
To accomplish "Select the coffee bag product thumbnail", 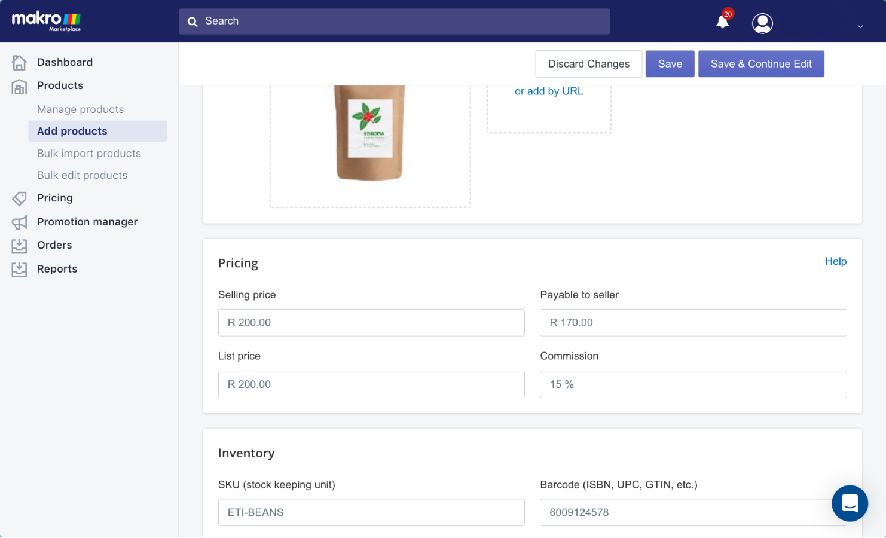I will (370, 133).
